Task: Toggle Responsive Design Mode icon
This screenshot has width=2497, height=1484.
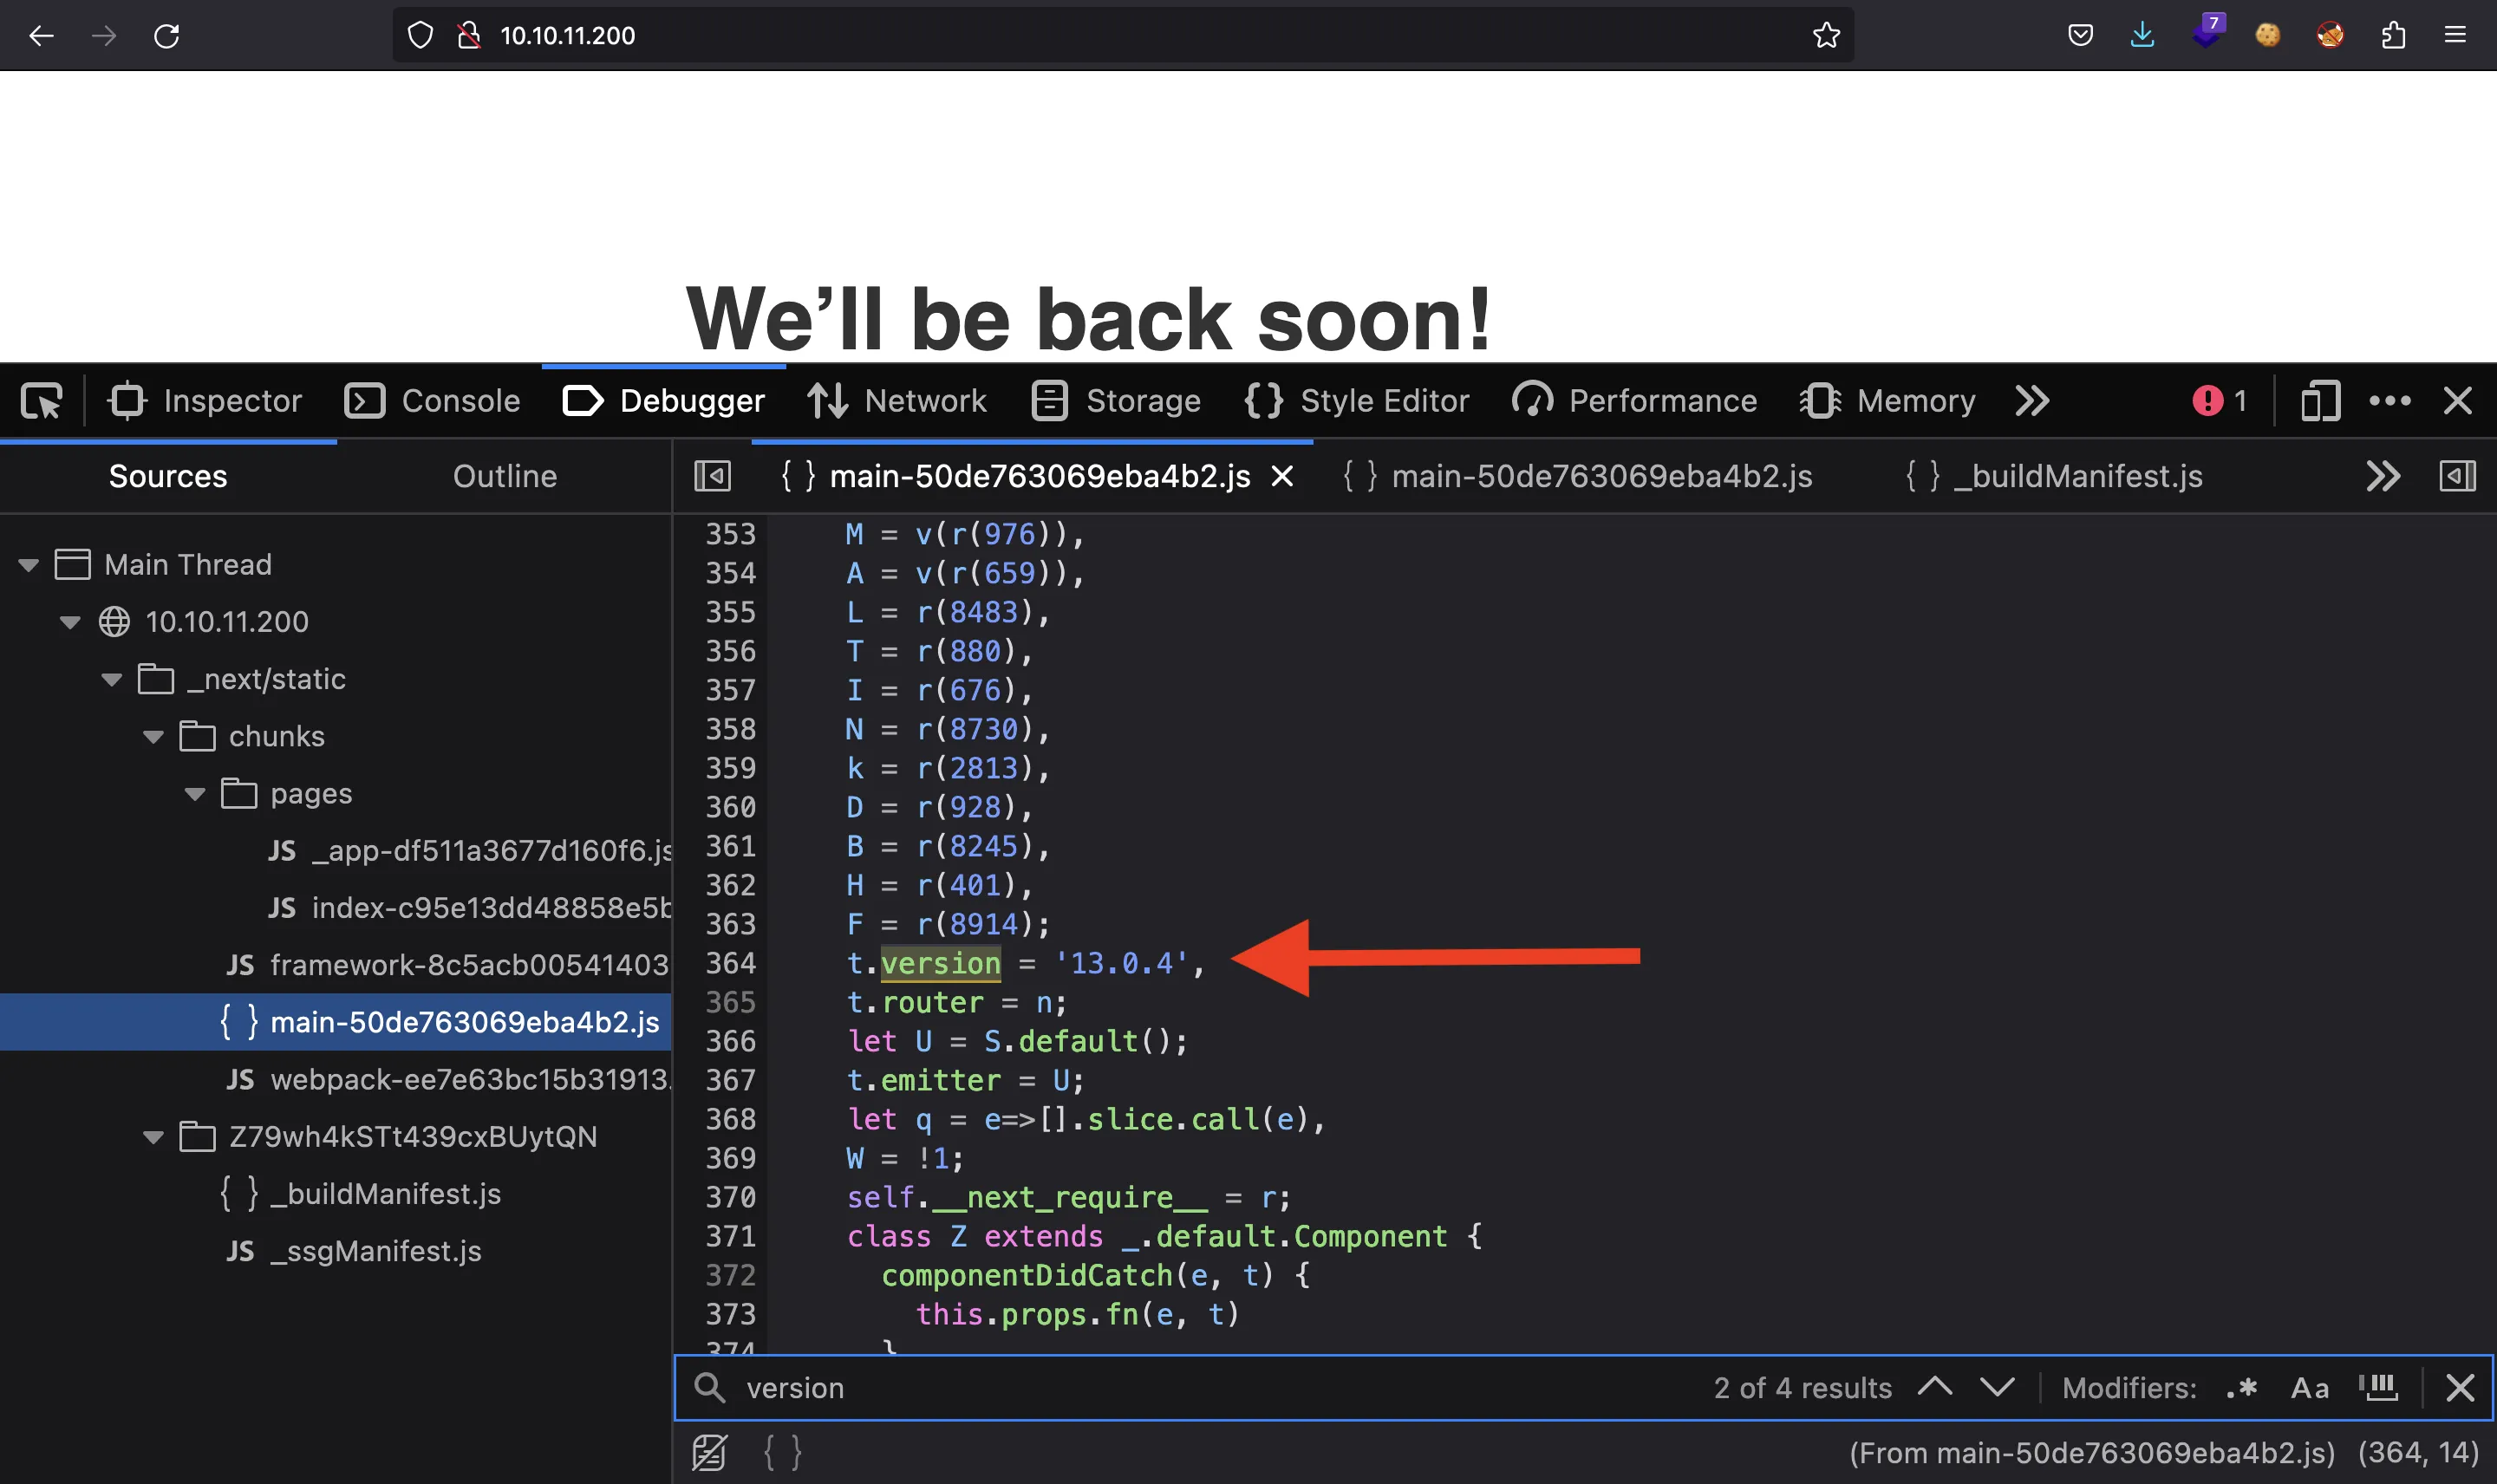Action: (2319, 401)
